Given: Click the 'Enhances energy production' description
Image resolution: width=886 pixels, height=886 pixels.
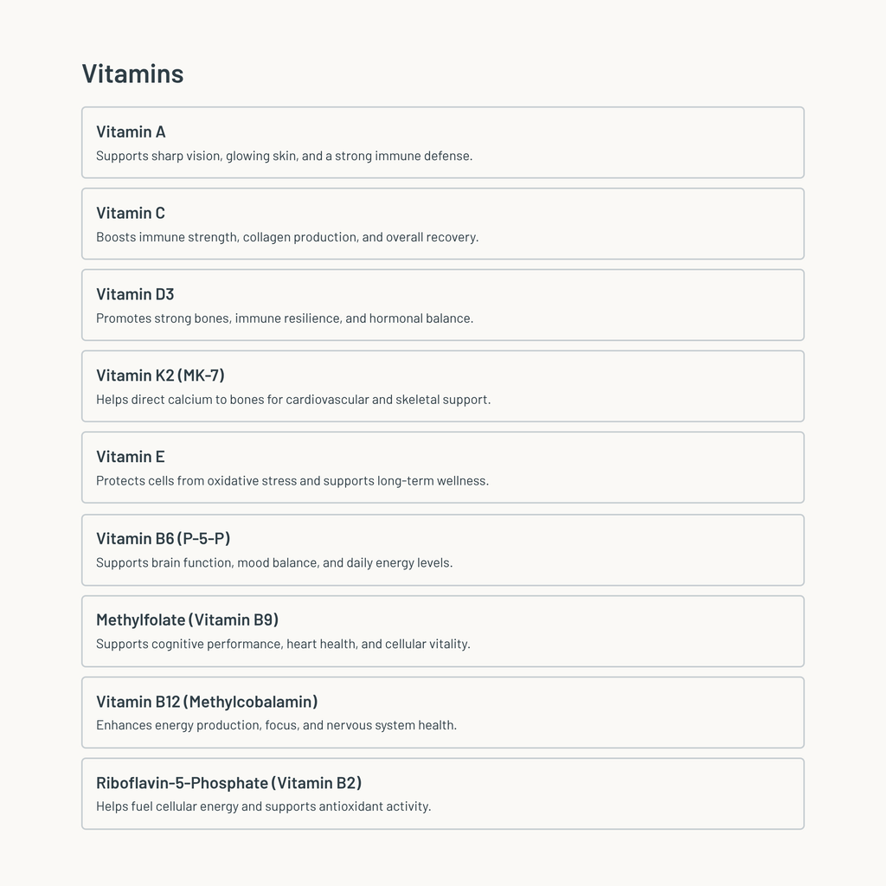Looking at the screenshot, I should pyautogui.click(x=276, y=725).
